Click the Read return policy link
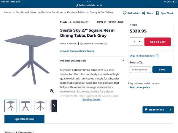The height and width of the screenshot is (133, 178). (x=139, y=87)
